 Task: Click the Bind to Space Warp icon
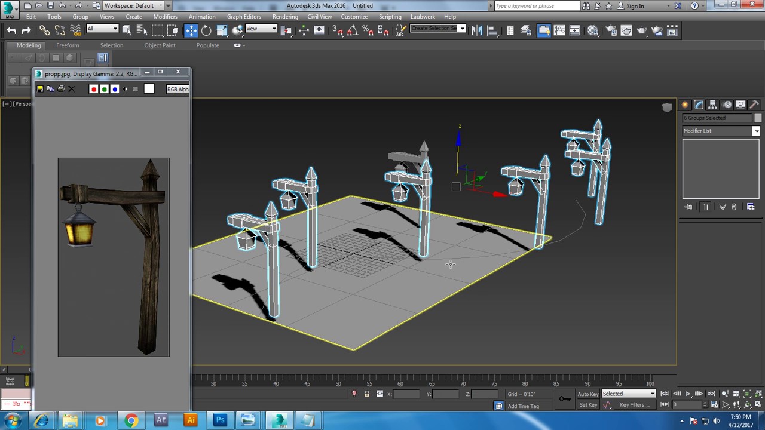pos(75,30)
